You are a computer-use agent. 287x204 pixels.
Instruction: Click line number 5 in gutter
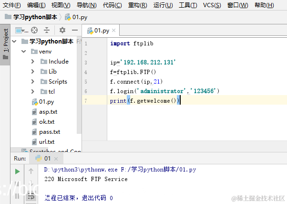86,82
